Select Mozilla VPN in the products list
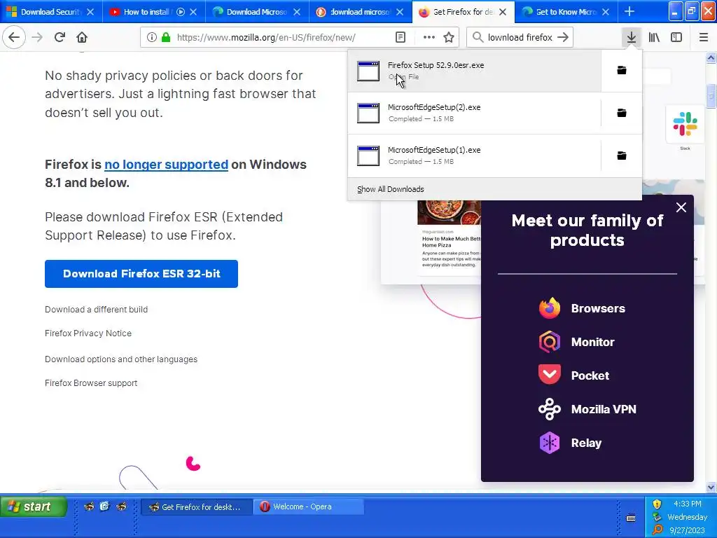 (587, 409)
